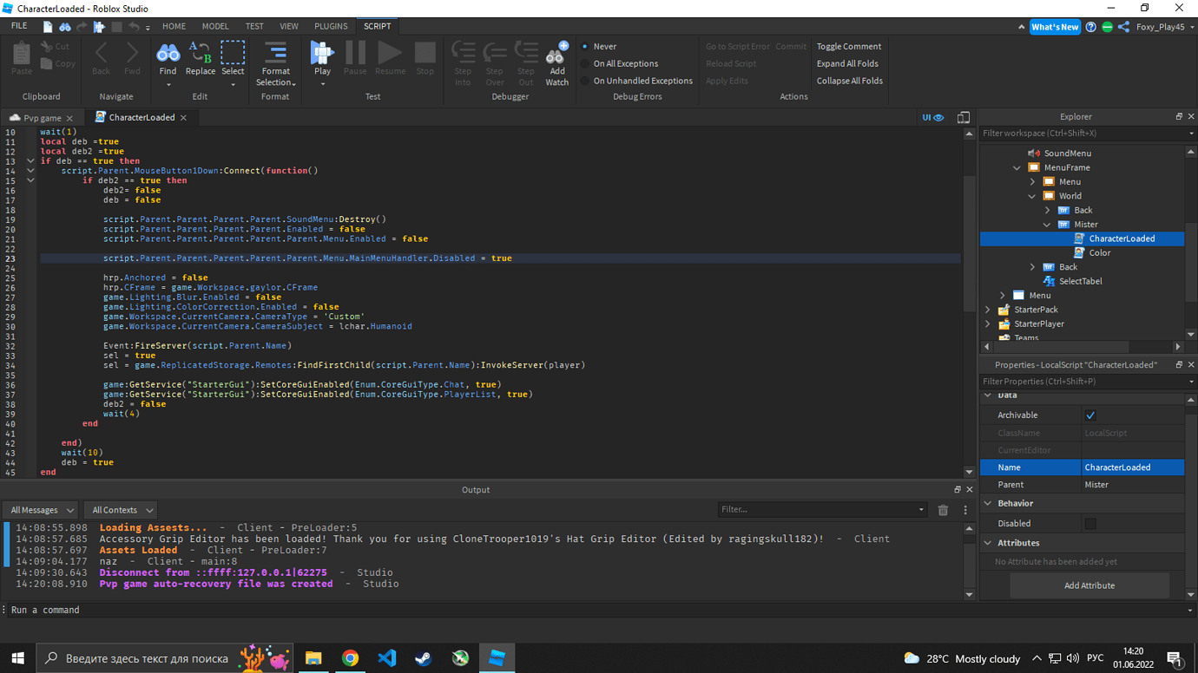
Task: Enable the Disabled property for CharacterLoaded
Action: (x=1090, y=523)
